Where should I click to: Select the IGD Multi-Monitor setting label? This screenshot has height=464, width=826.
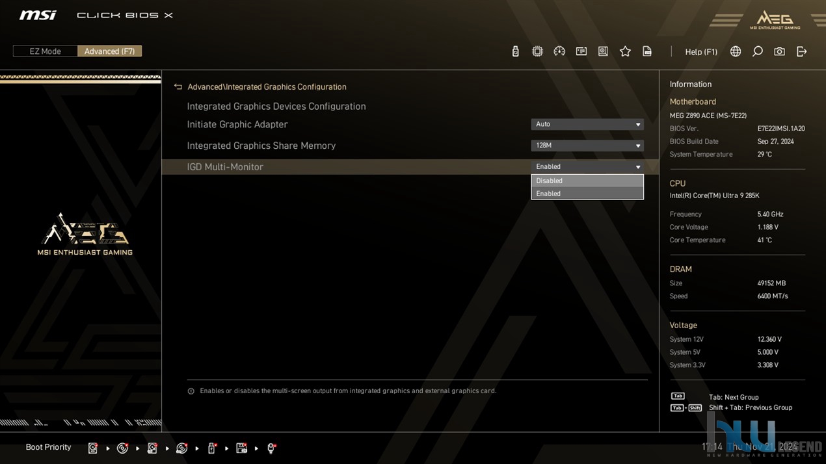coord(225,167)
